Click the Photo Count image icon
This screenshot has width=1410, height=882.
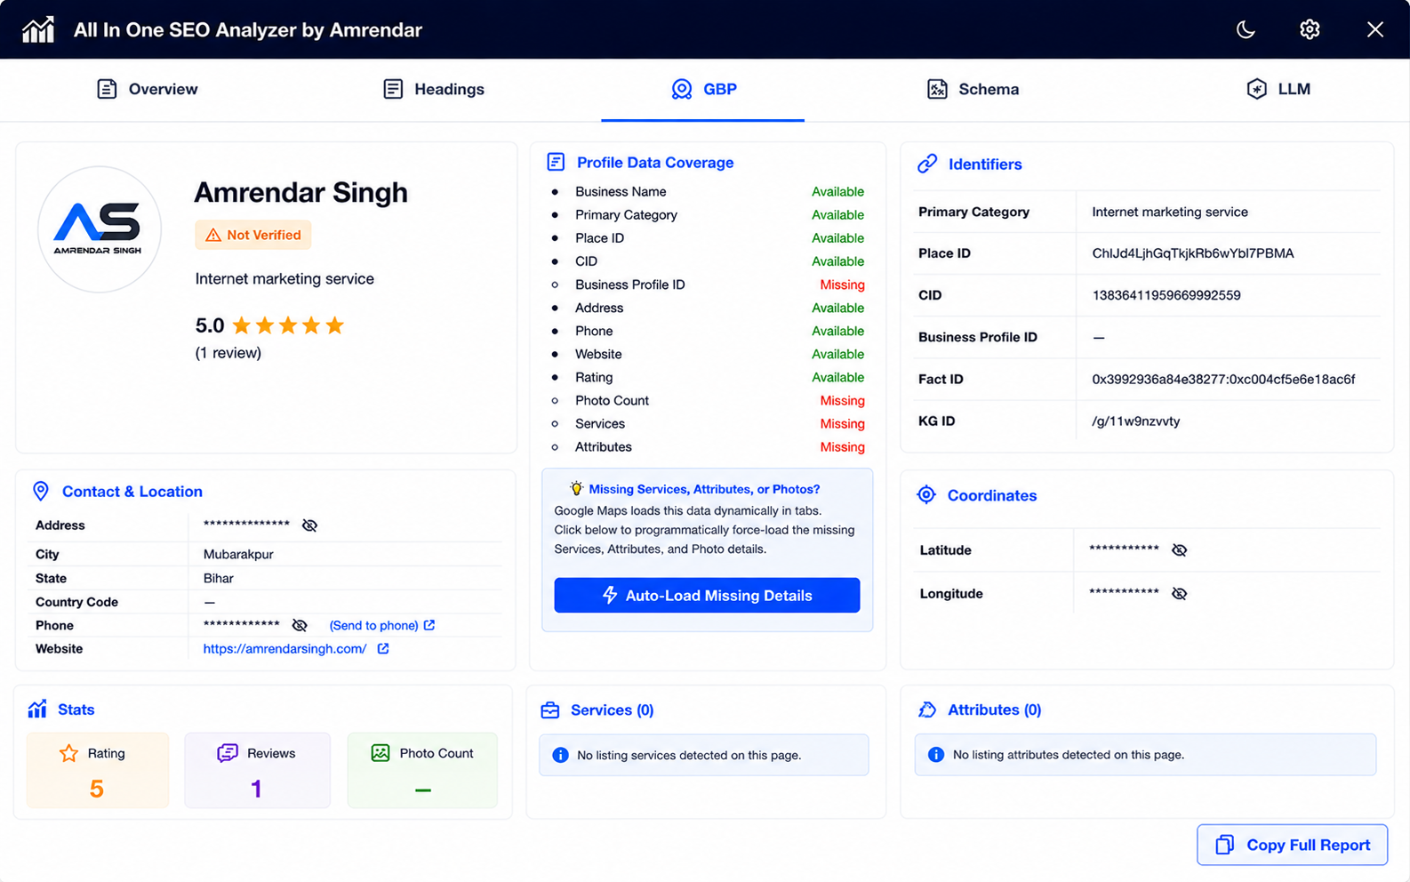[381, 753]
